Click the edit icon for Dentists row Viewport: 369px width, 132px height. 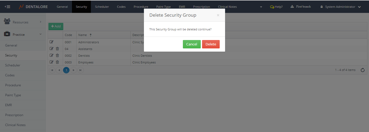52,55
